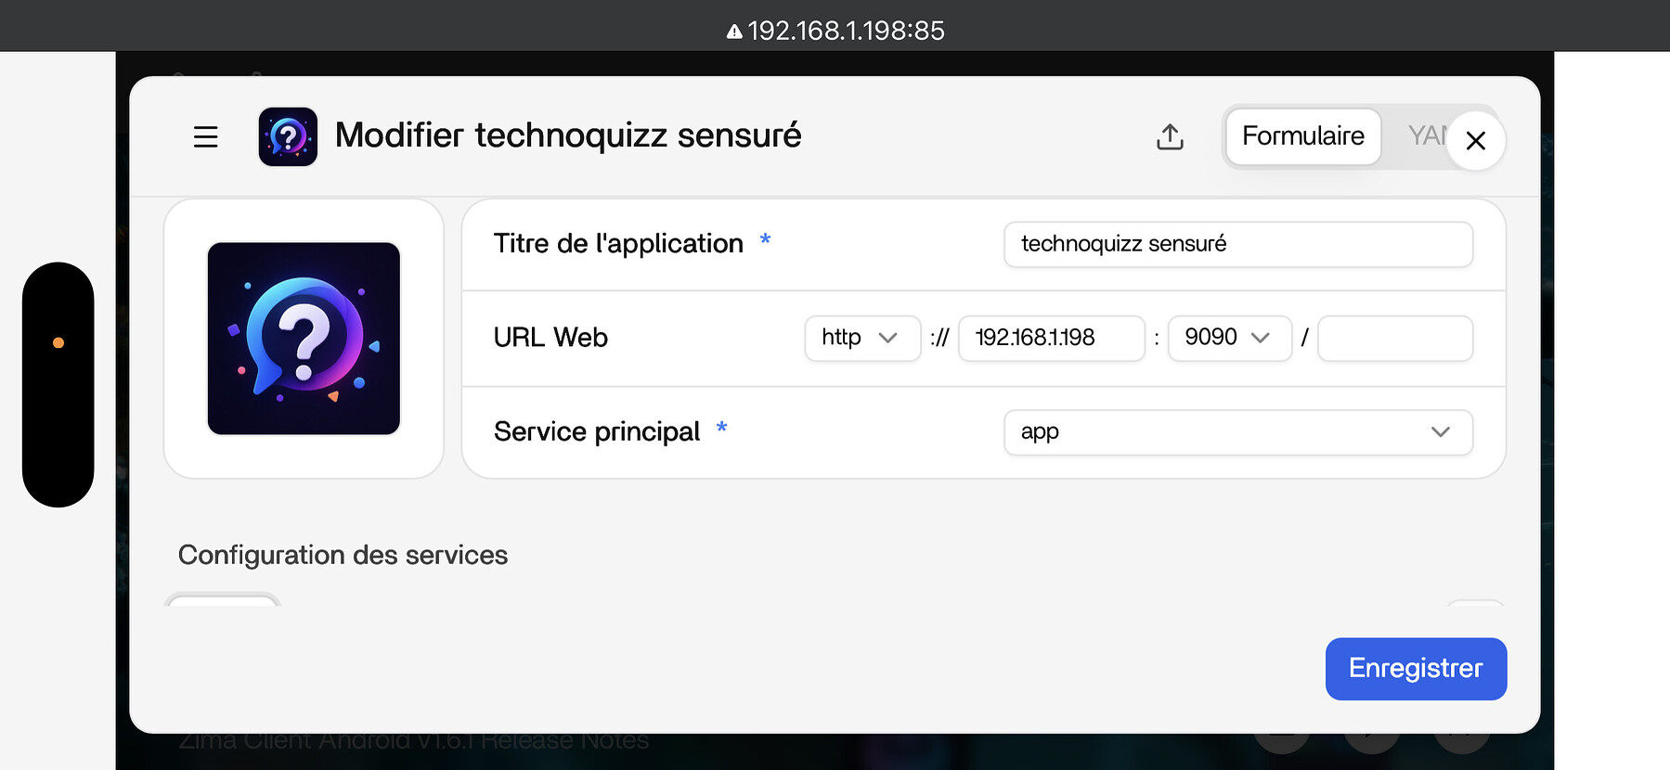Click the partially visible service tab below
The image size is (1670, 770).
223,599
